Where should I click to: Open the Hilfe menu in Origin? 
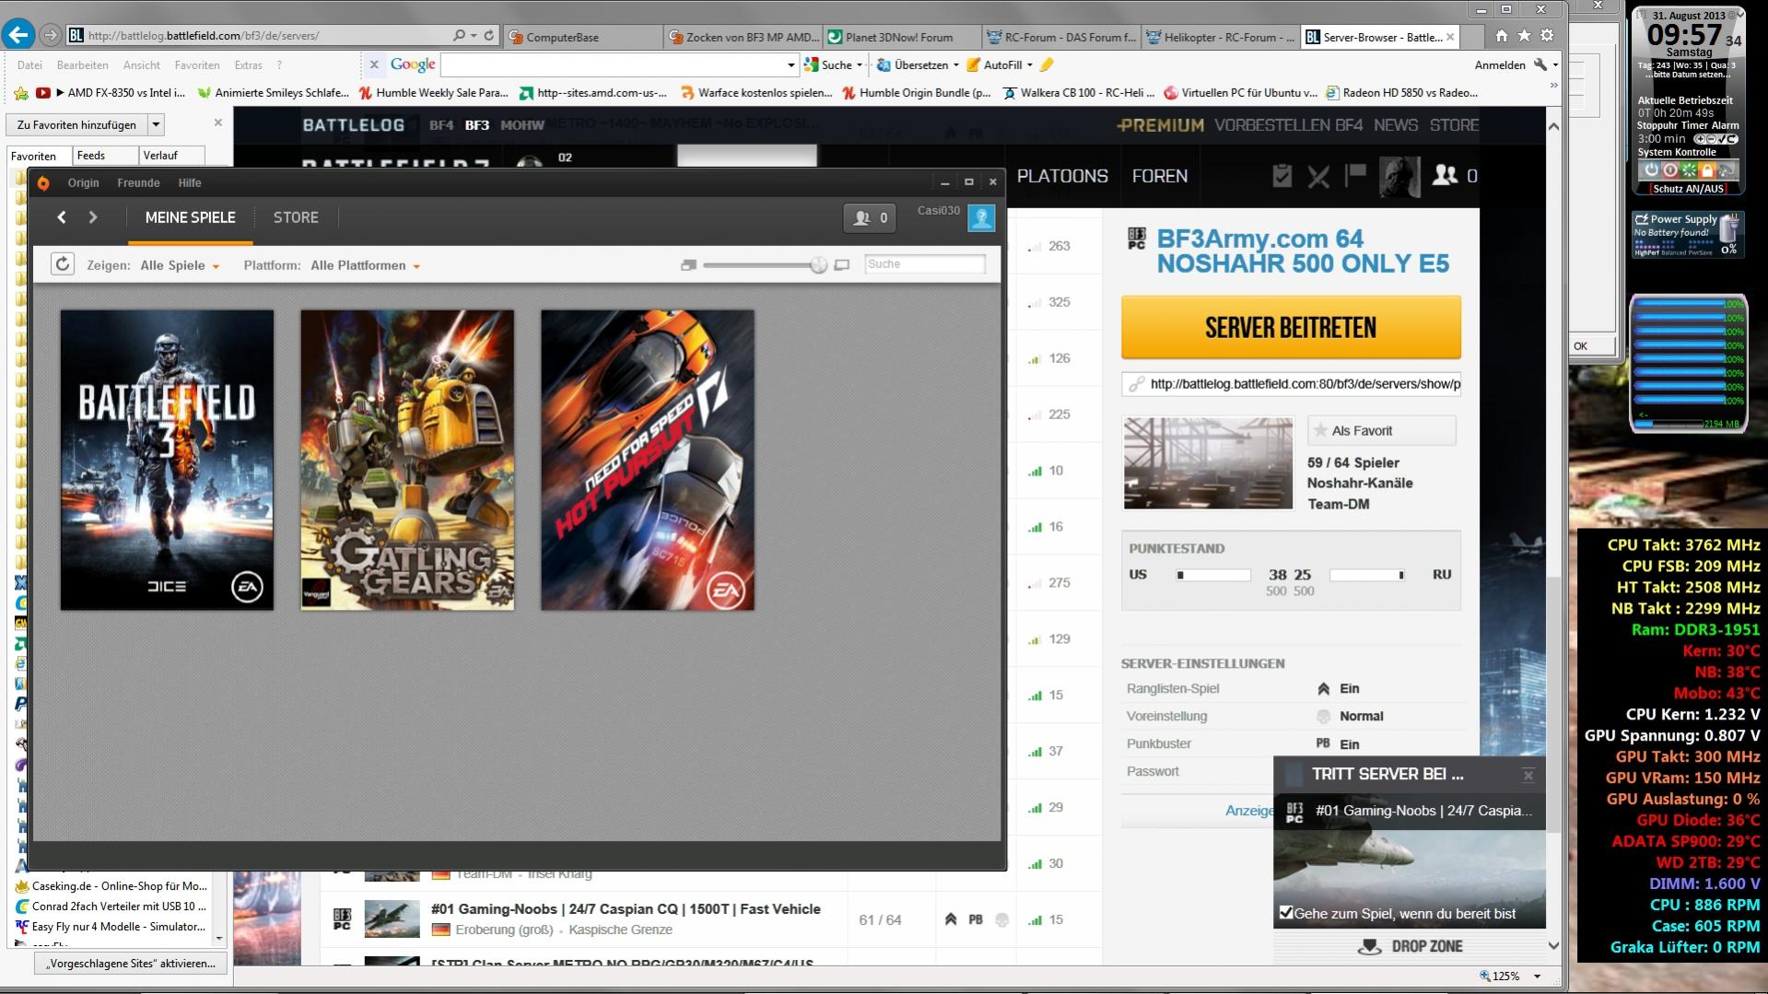pyautogui.click(x=190, y=182)
